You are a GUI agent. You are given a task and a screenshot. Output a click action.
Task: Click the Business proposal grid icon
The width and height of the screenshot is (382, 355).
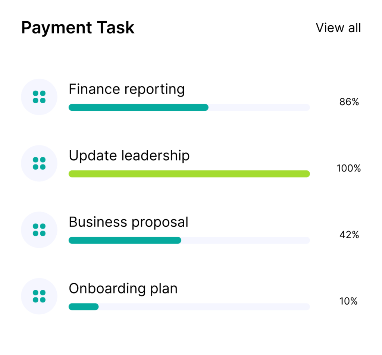click(x=39, y=230)
